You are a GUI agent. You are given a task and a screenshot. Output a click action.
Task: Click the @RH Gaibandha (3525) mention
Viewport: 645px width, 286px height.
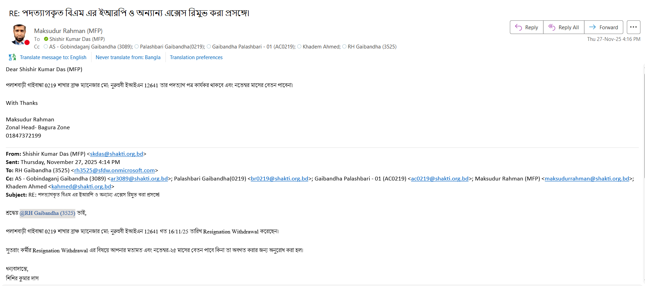click(47, 213)
